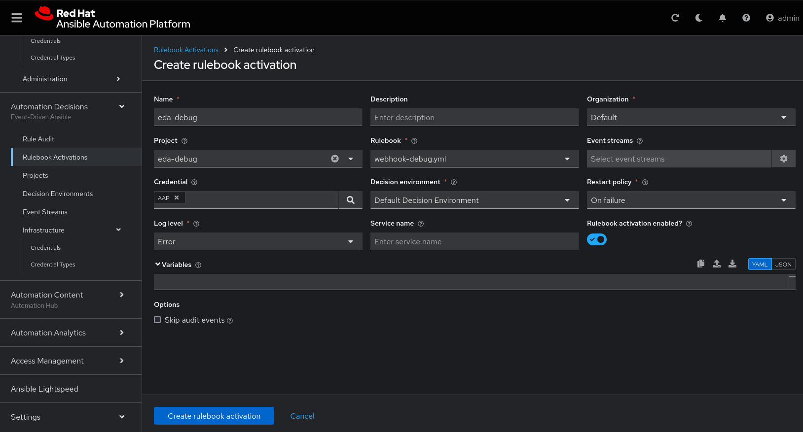Click Create rulebook activation button
This screenshot has width=803, height=432.
pyautogui.click(x=214, y=416)
